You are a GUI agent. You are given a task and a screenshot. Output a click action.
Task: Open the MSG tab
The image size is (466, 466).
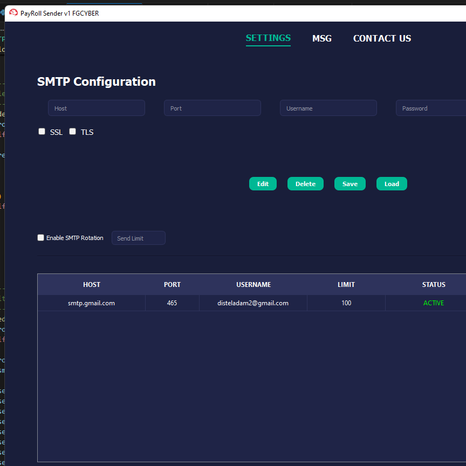(x=322, y=39)
